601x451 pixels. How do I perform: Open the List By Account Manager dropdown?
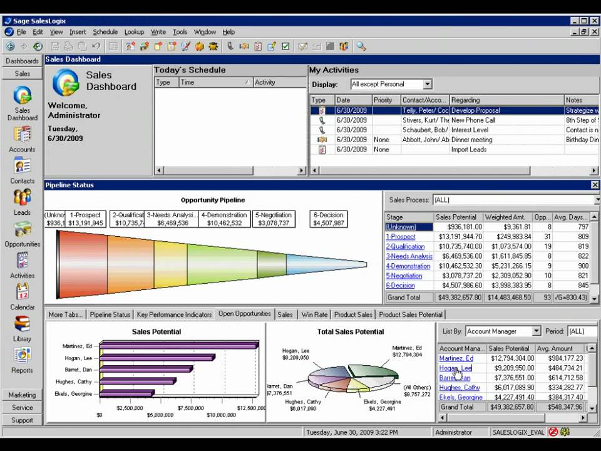pos(537,331)
